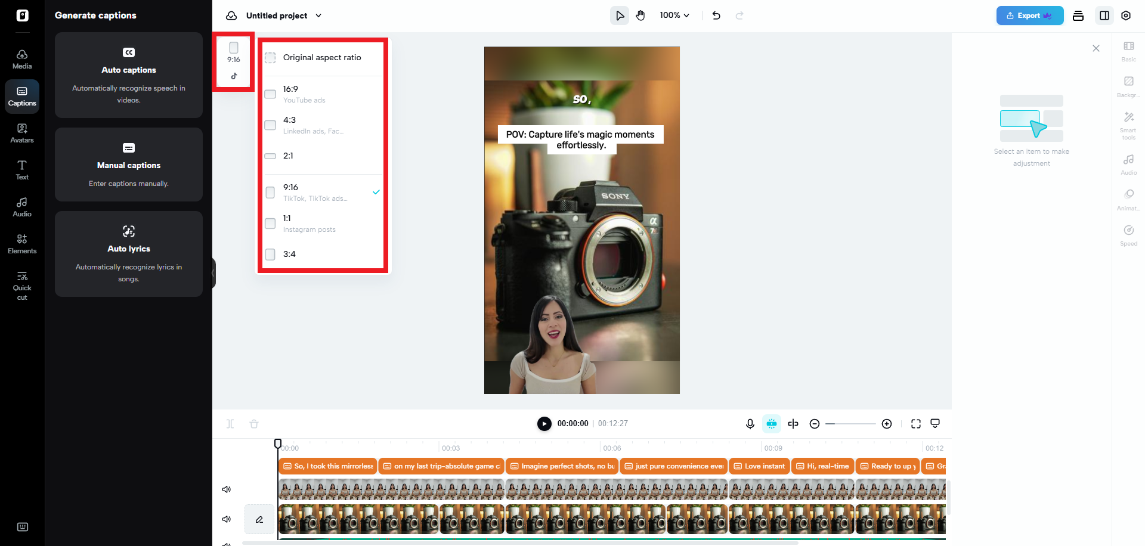Switch to the Captions panel
Screen dimensions: 1145x546
tap(22, 96)
